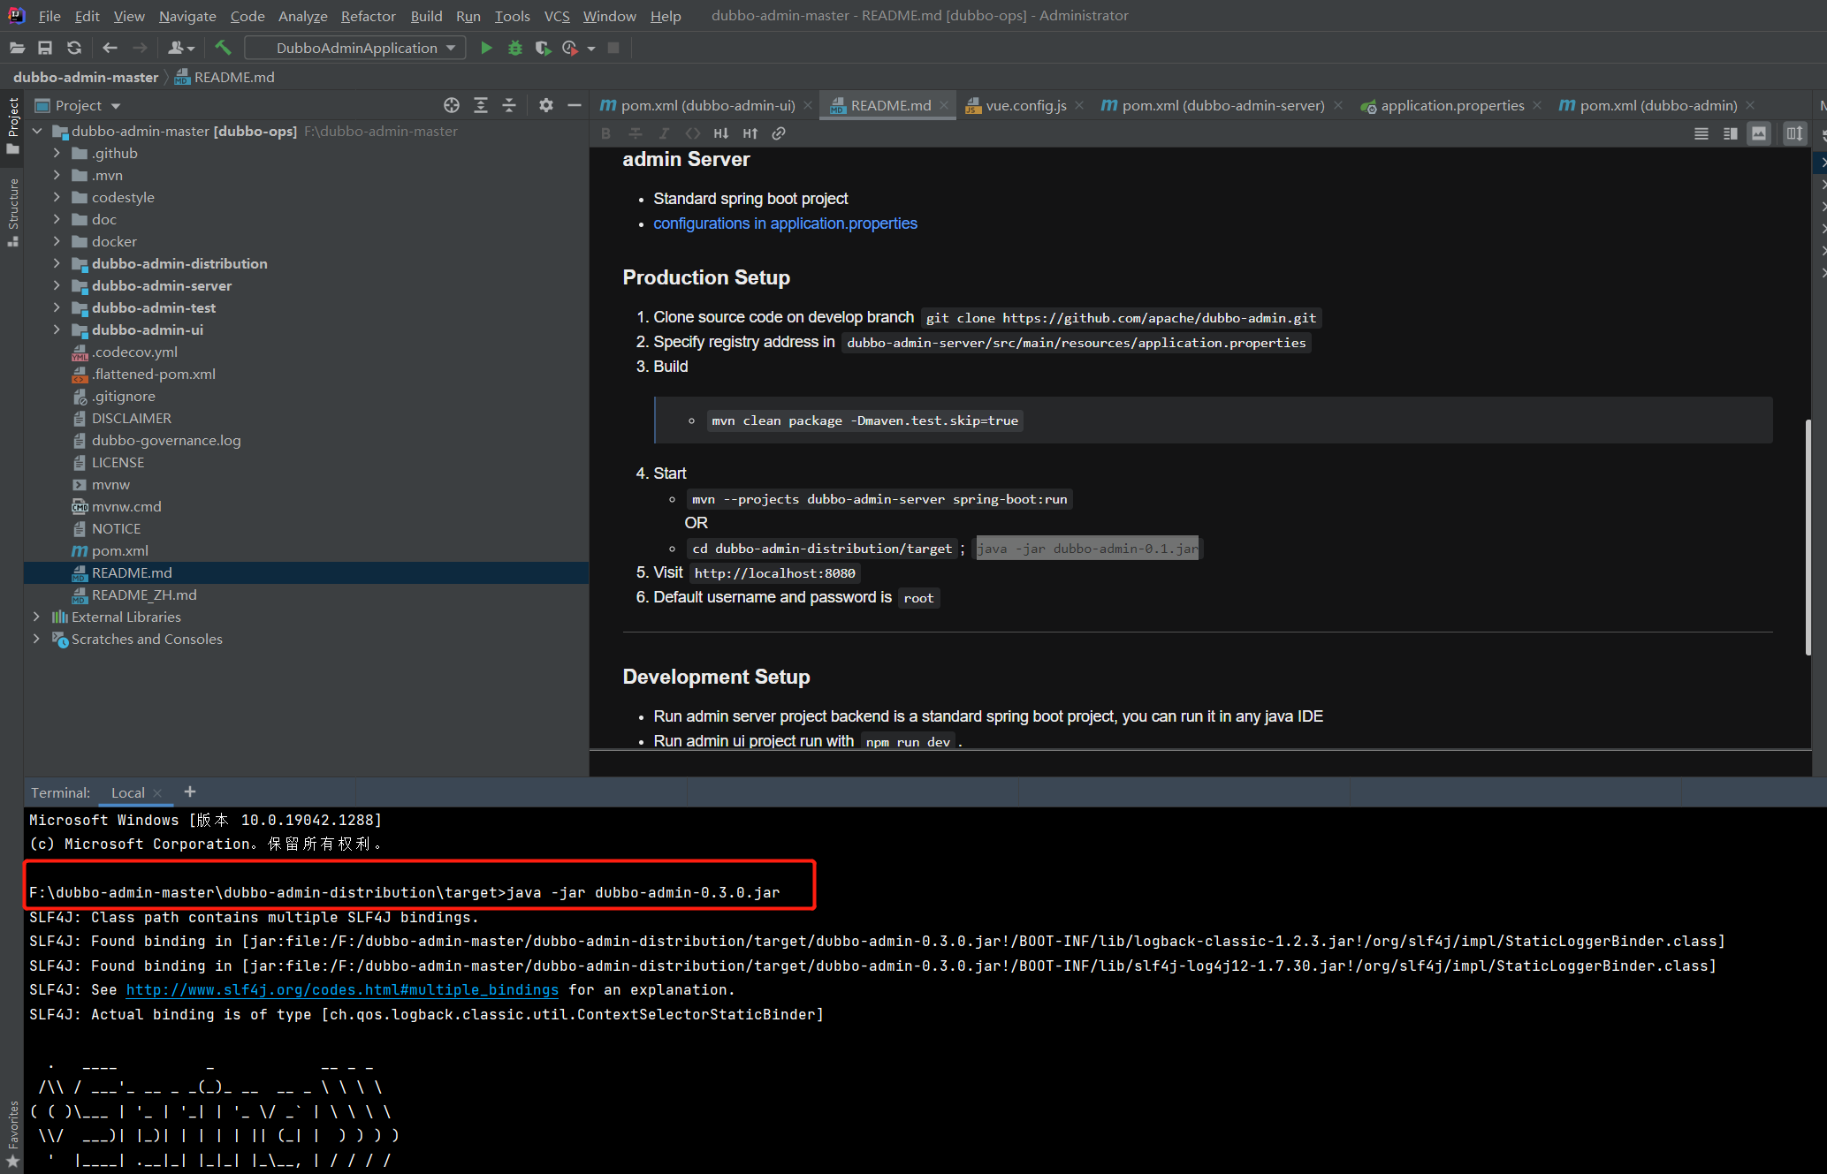Open the Project view selector dropdown
Image resolution: width=1827 pixels, height=1174 pixels.
pyautogui.click(x=78, y=105)
